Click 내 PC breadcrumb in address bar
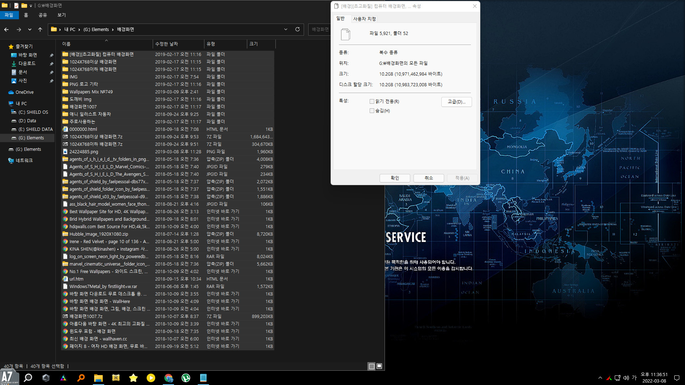This screenshot has height=385, width=685. (70, 29)
